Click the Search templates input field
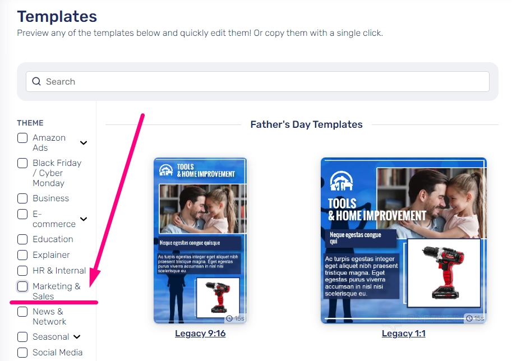The width and height of the screenshot is (512, 361). tap(257, 82)
